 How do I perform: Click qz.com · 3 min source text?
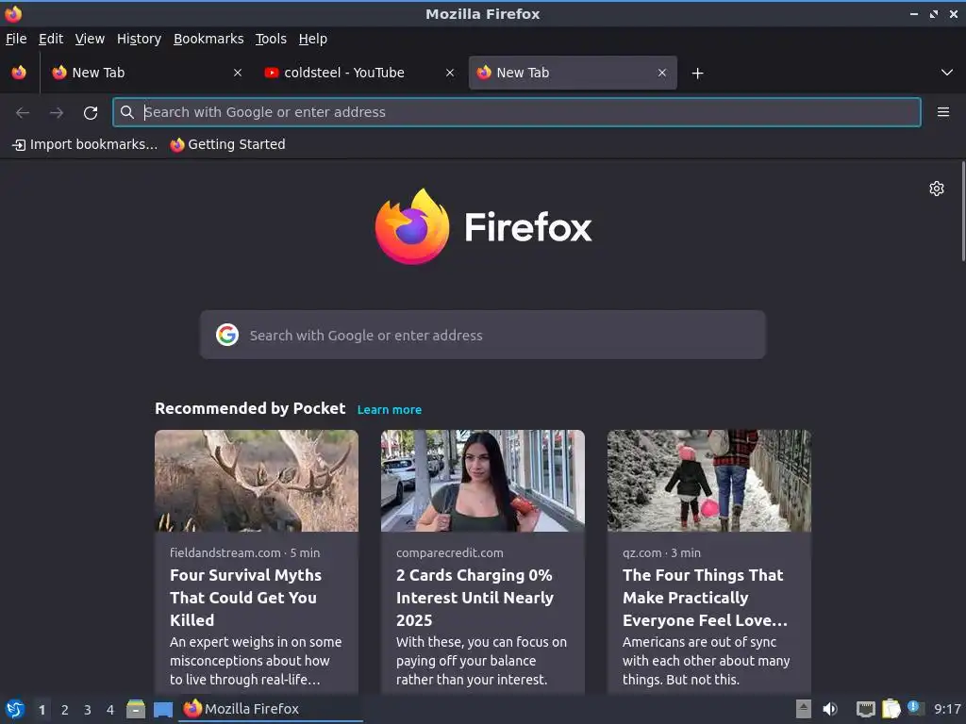(661, 552)
